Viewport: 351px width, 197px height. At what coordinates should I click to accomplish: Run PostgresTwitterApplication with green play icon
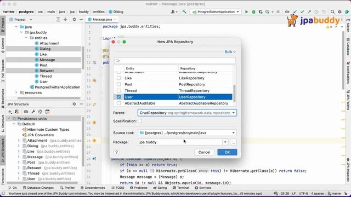(246, 12)
